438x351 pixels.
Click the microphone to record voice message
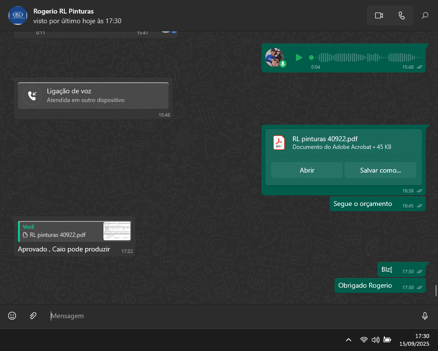click(x=424, y=316)
